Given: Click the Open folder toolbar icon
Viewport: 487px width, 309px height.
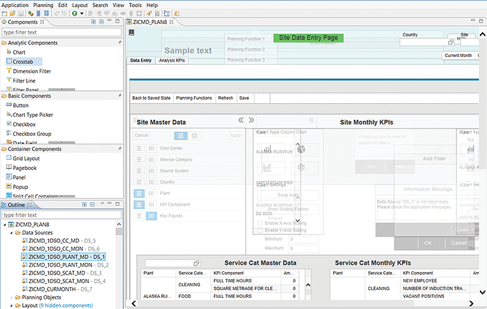Looking at the screenshot, I should (13, 14).
